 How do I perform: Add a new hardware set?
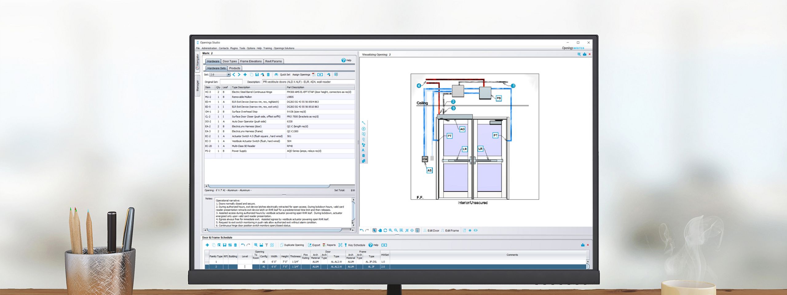click(245, 75)
